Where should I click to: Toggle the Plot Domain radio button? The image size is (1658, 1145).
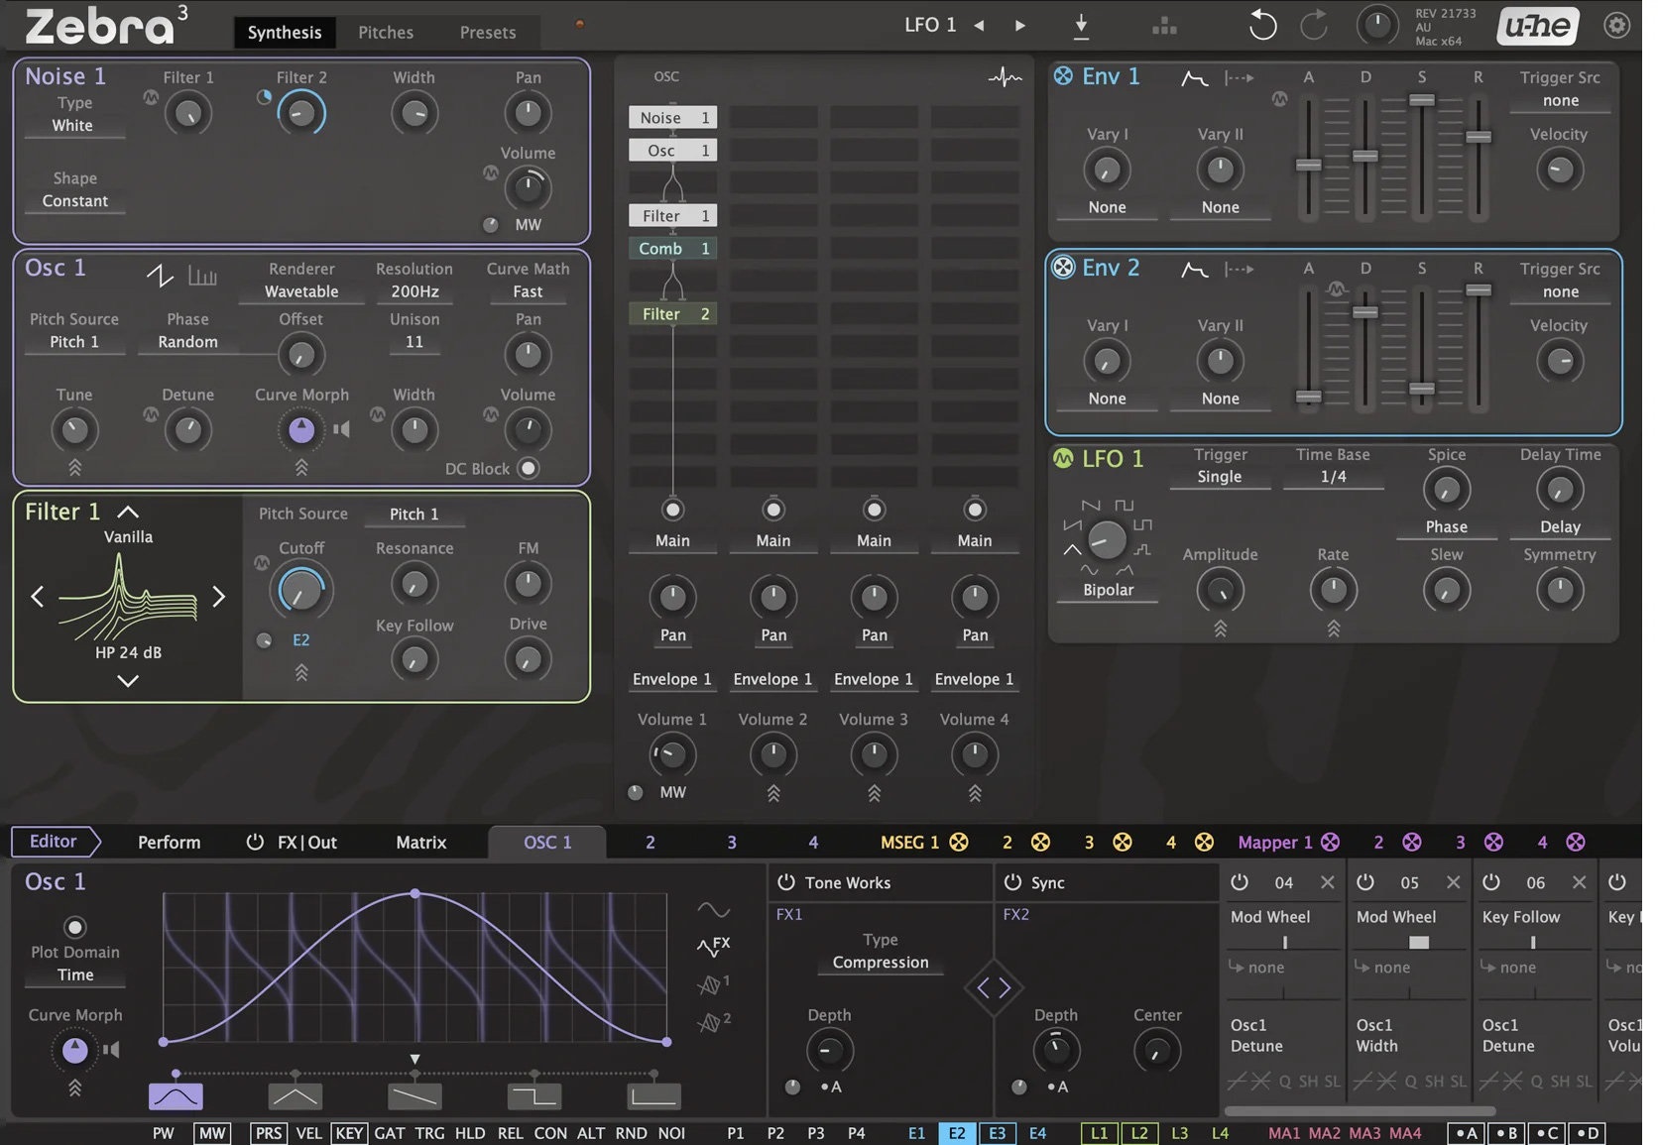tap(74, 927)
